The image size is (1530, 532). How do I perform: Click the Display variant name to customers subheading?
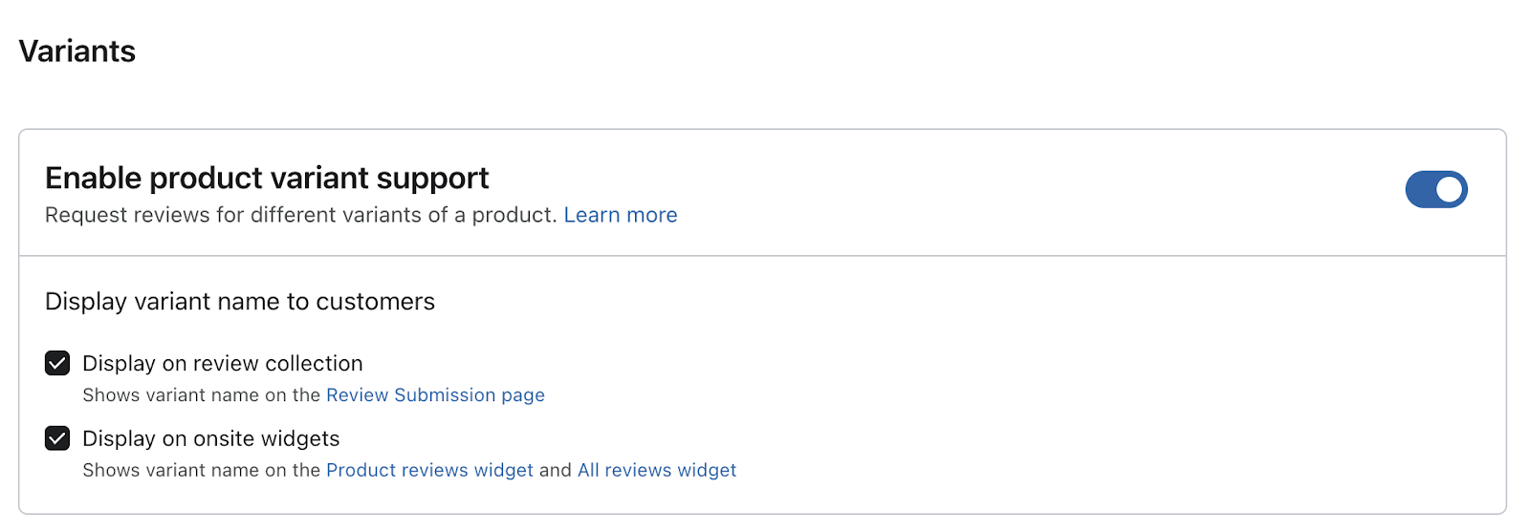(240, 302)
